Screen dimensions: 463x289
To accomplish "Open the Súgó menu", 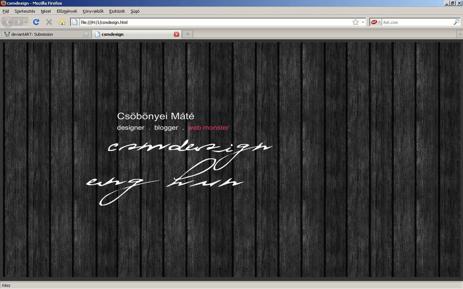I will click(x=135, y=11).
